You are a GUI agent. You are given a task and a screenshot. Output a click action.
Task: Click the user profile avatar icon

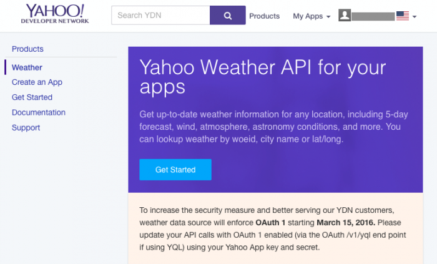point(345,15)
